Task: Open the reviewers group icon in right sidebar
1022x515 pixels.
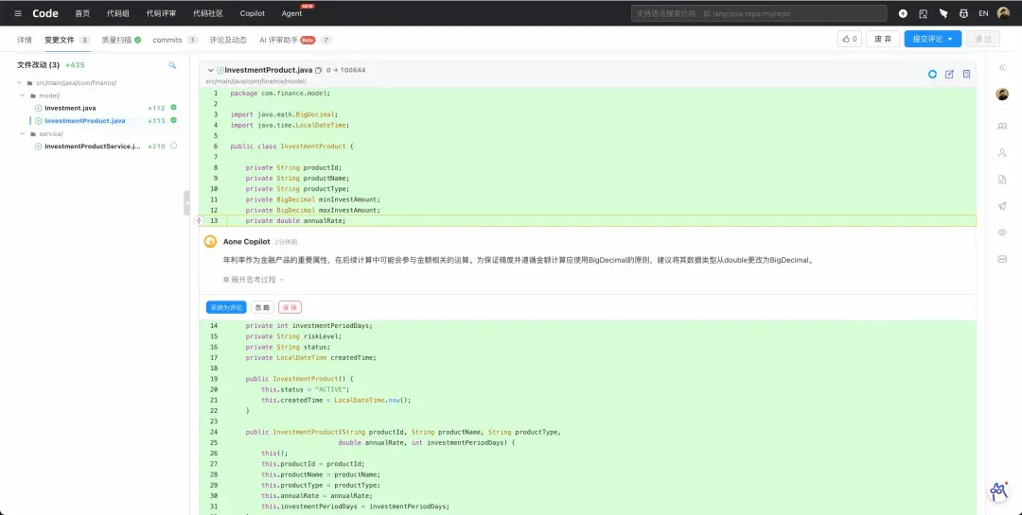Action: [x=1002, y=127]
